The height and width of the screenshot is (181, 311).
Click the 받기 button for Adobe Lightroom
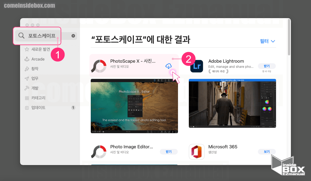pos(267,66)
